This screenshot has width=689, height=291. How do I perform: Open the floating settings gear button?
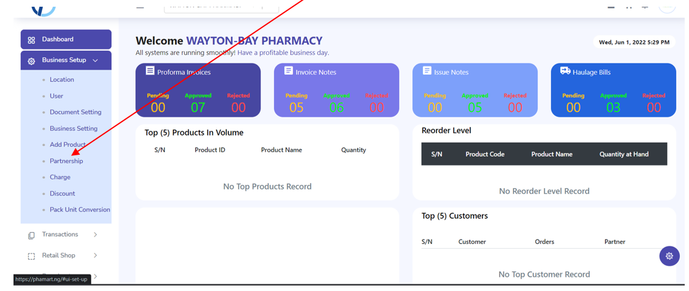(669, 256)
